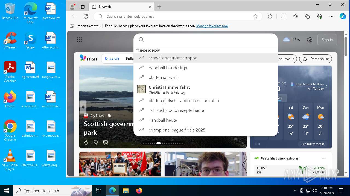
Task: Open MSN app launcher grid
Action: pyautogui.click(x=79, y=40)
